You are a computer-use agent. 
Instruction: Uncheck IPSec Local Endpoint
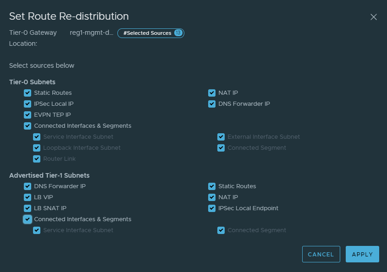[212, 208]
